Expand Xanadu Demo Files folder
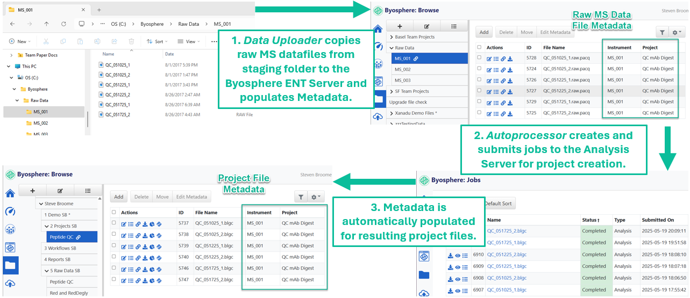The width and height of the screenshot is (690, 298). click(x=392, y=113)
